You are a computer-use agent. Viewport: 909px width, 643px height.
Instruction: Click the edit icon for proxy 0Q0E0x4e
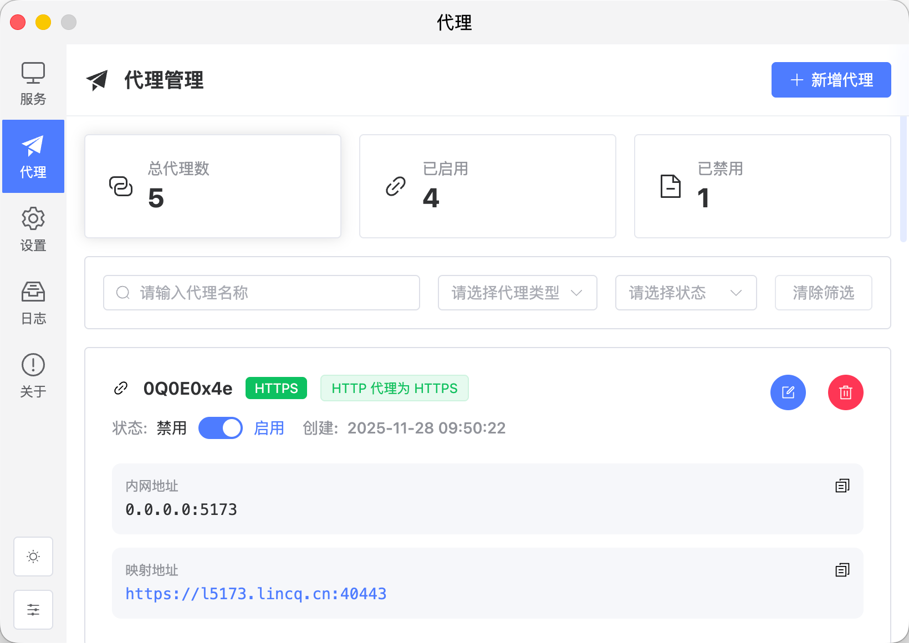click(788, 392)
